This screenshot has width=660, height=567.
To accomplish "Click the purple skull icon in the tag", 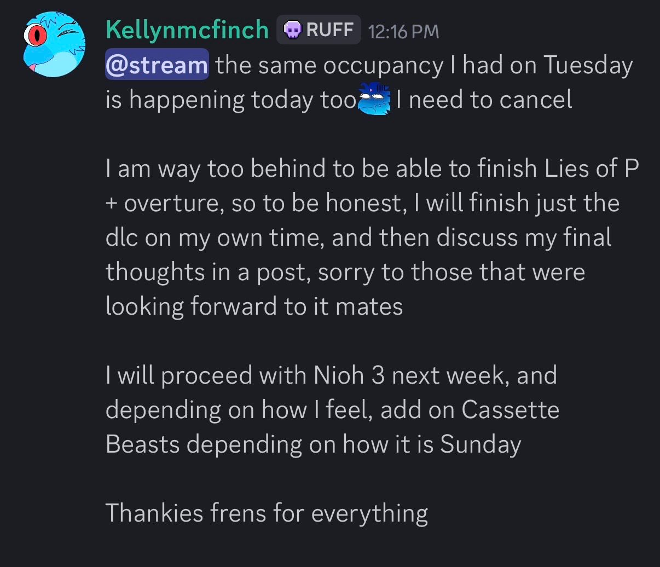I will click(x=292, y=30).
